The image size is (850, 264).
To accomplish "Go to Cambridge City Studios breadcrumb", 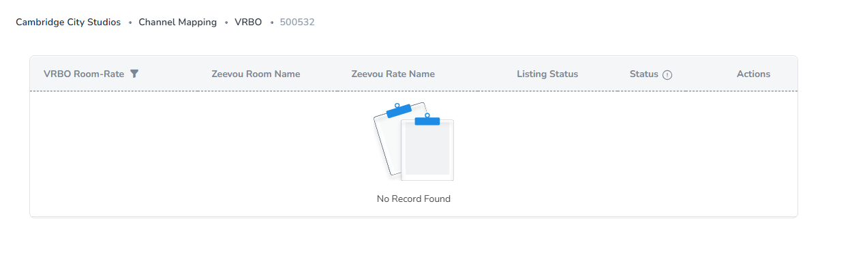I will (x=68, y=23).
